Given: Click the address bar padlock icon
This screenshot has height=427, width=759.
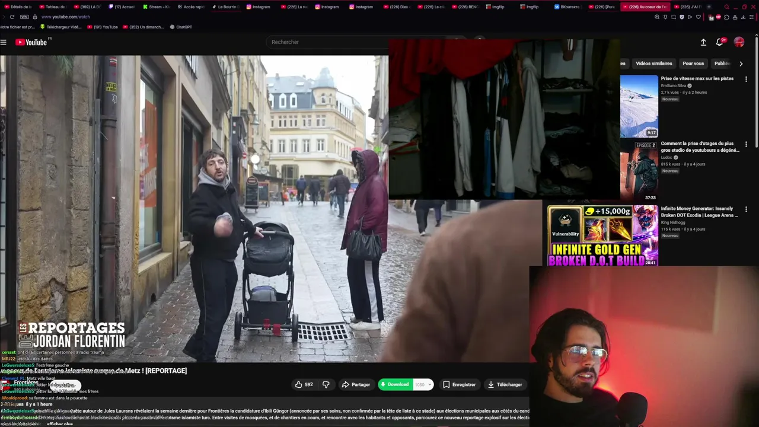Looking at the screenshot, I should tap(35, 17).
